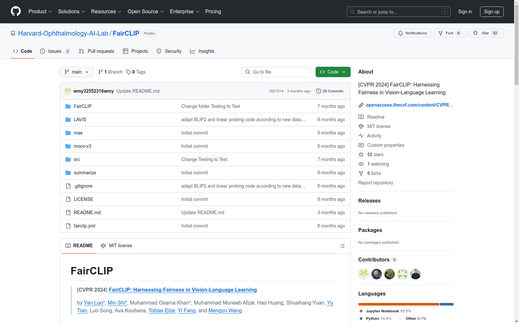This screenshot has width=519, height=324.
Task: Click the last contributor avatar
Action: (x=416, y=274)
